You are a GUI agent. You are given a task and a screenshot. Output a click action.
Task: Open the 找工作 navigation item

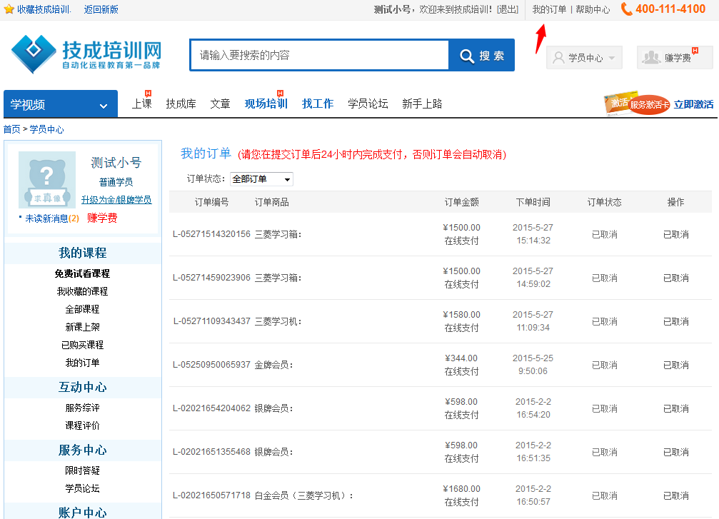click(318, 104)
